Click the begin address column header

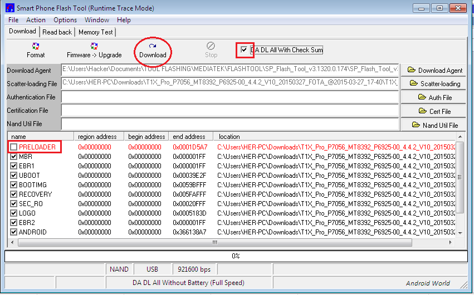[x=146, y=136]
